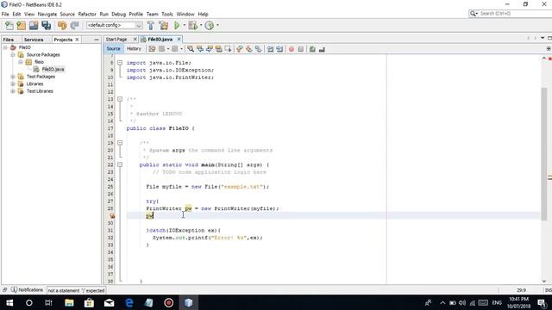Clean and Build with hammer-and-broom icon
This screenshot has height=310, width=552.
(x=164, y=25)
